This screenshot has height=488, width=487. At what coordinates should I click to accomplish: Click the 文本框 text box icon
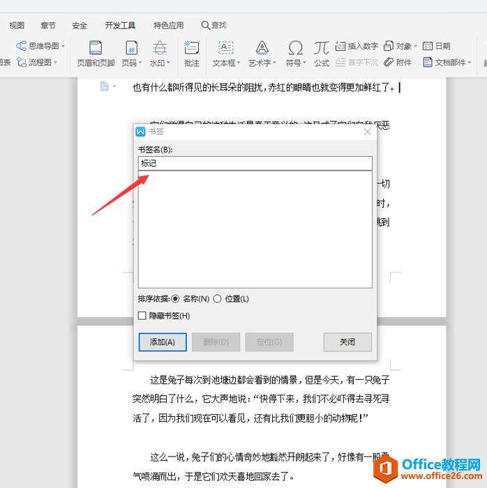pos(226,48)
